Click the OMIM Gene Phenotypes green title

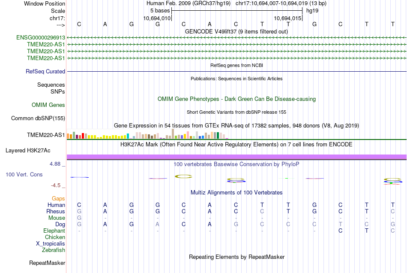tap(236, 99)
